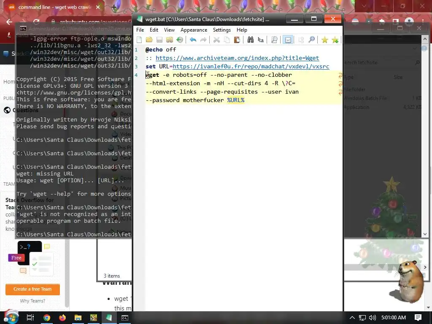Click the '3 items' status text in Explorer
The image size is (432, 324).
pos(111,276)
